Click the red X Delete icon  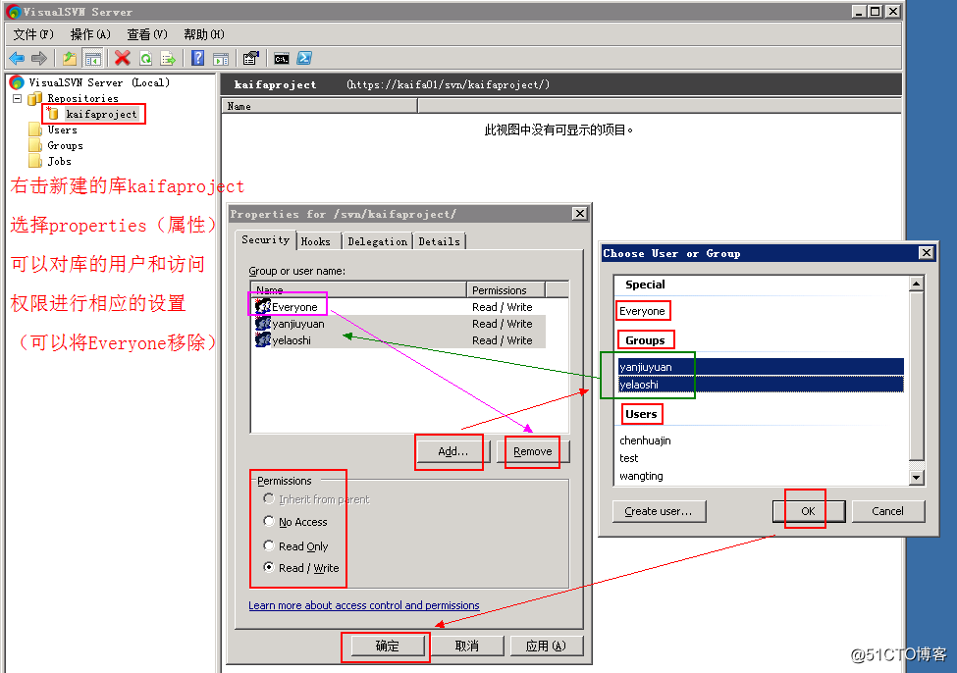coord(123,58)
